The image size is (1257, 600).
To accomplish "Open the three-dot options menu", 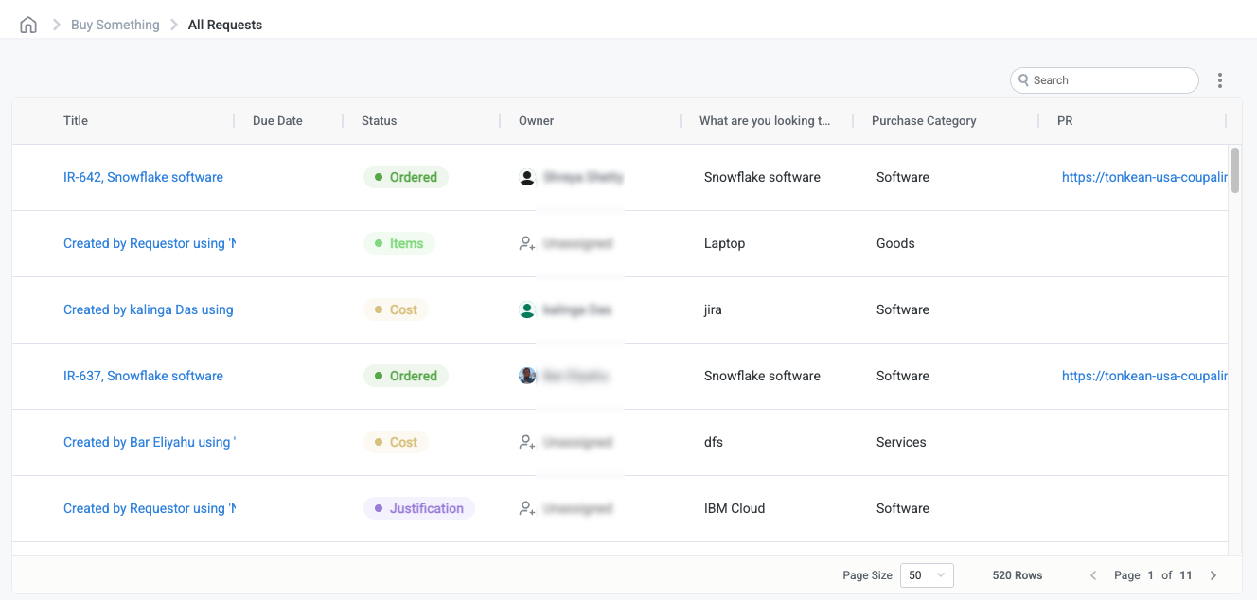I will pyautogui.click(x=1220, y=80).
